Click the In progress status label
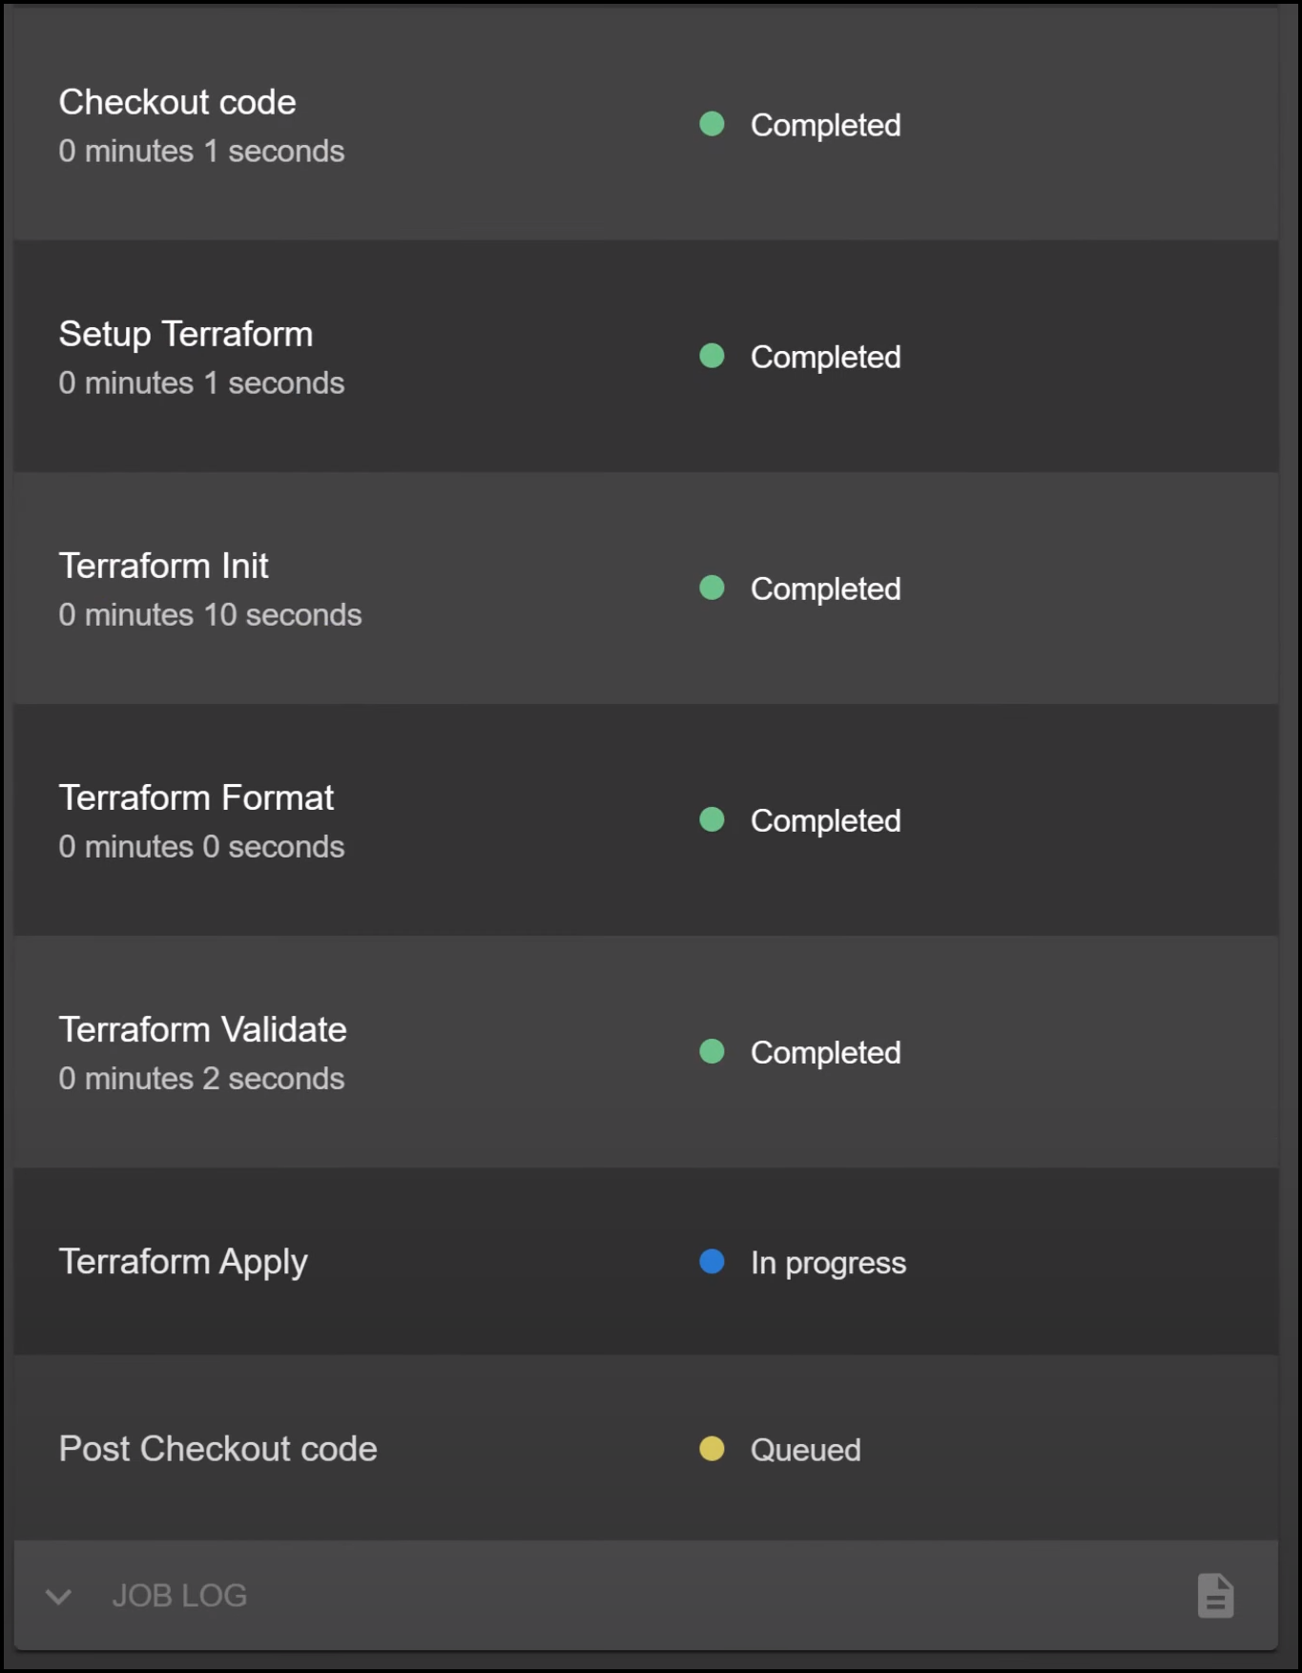This screenshot has width=1302, height=1673. pyautogui.click(x=828, y=1262)
